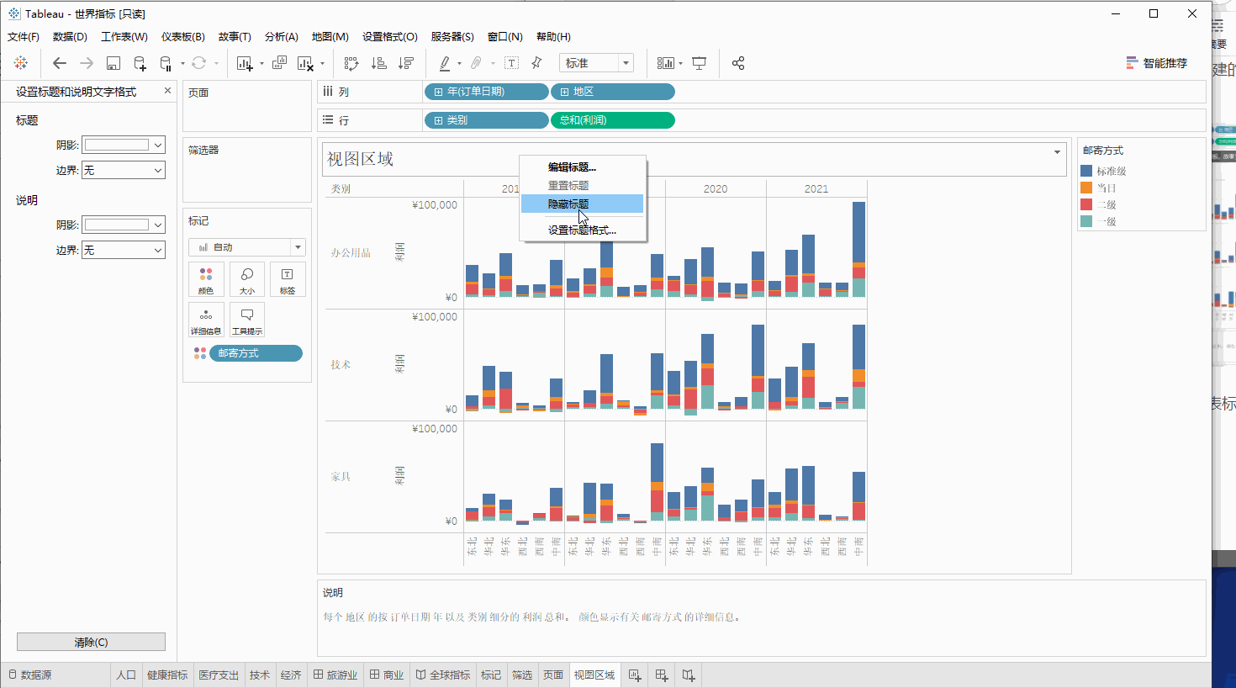Click the 清除(C) button
Viewport: 1236px width, 688px height.
point(91,642)
